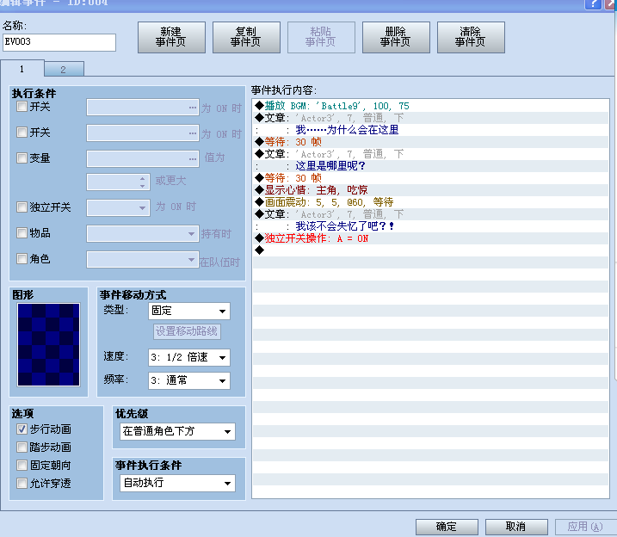Click the 新建事件页 button

click(171, 37)
